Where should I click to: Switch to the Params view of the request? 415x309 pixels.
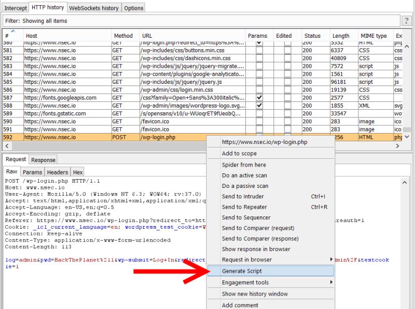click(x=34, y=172)
